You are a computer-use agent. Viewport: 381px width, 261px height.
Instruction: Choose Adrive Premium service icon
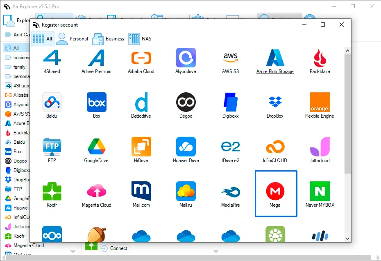tap(96, 58)
